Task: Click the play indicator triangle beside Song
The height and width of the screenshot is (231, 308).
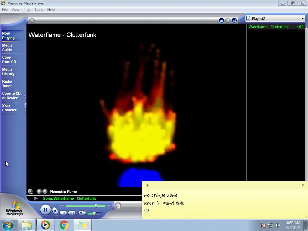Action: [x=36, y=199]
